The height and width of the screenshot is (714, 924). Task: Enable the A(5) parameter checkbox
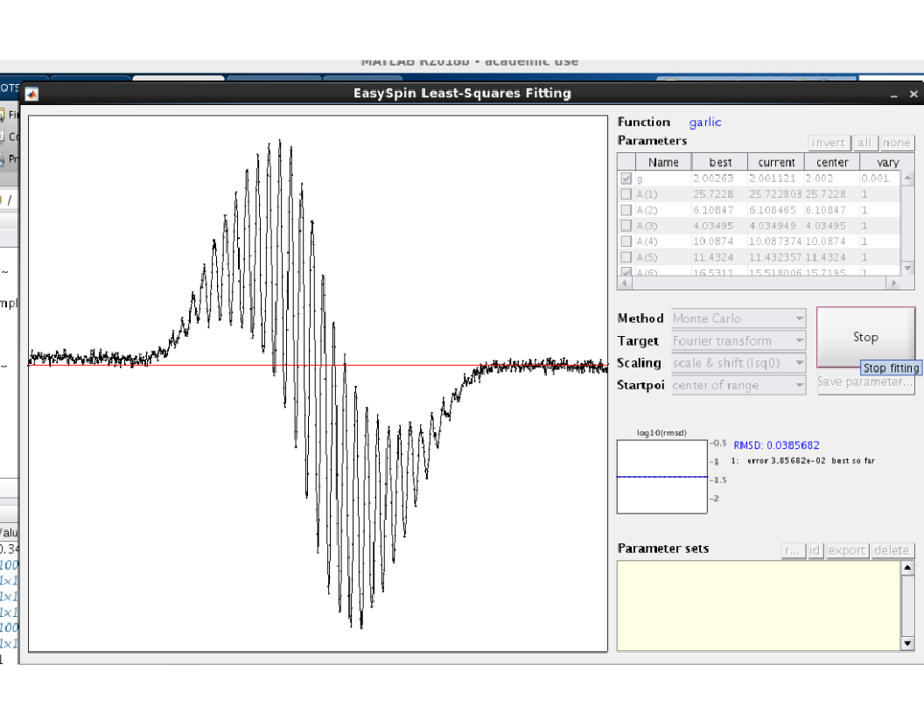(x=626, y=257)
